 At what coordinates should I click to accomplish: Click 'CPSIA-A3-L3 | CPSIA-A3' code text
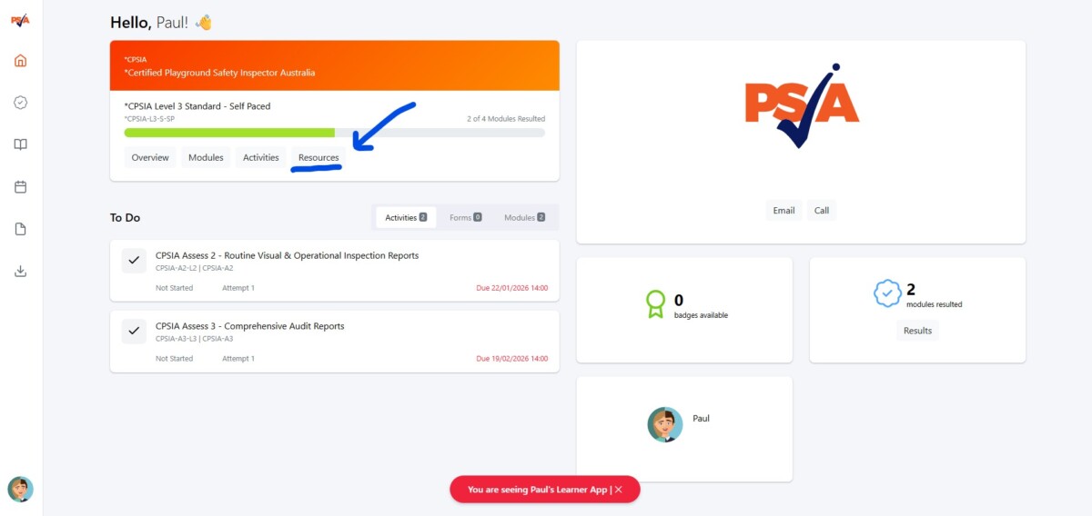[194, 338]
